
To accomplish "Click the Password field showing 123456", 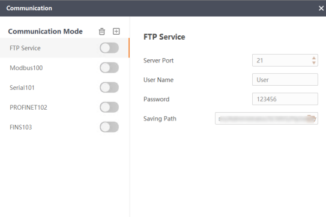I will [285, 99].
